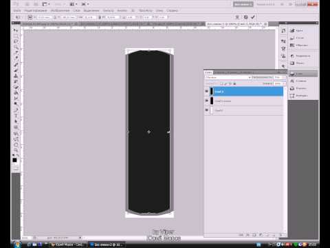Switch to the first document tab
Screen dimensions: 330x248
coord(49,24)
